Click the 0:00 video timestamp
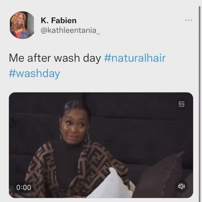Viewport: 202px width, 202px height. 24,187
